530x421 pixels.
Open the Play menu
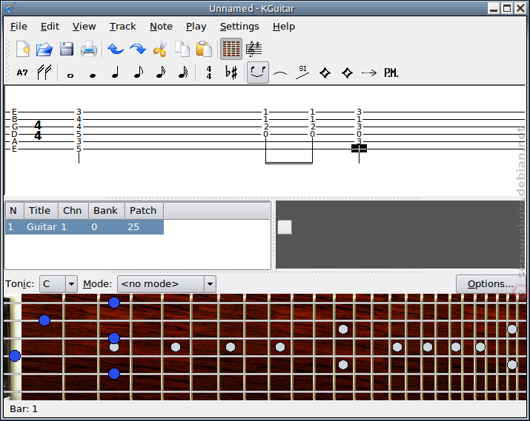(196, 27)
